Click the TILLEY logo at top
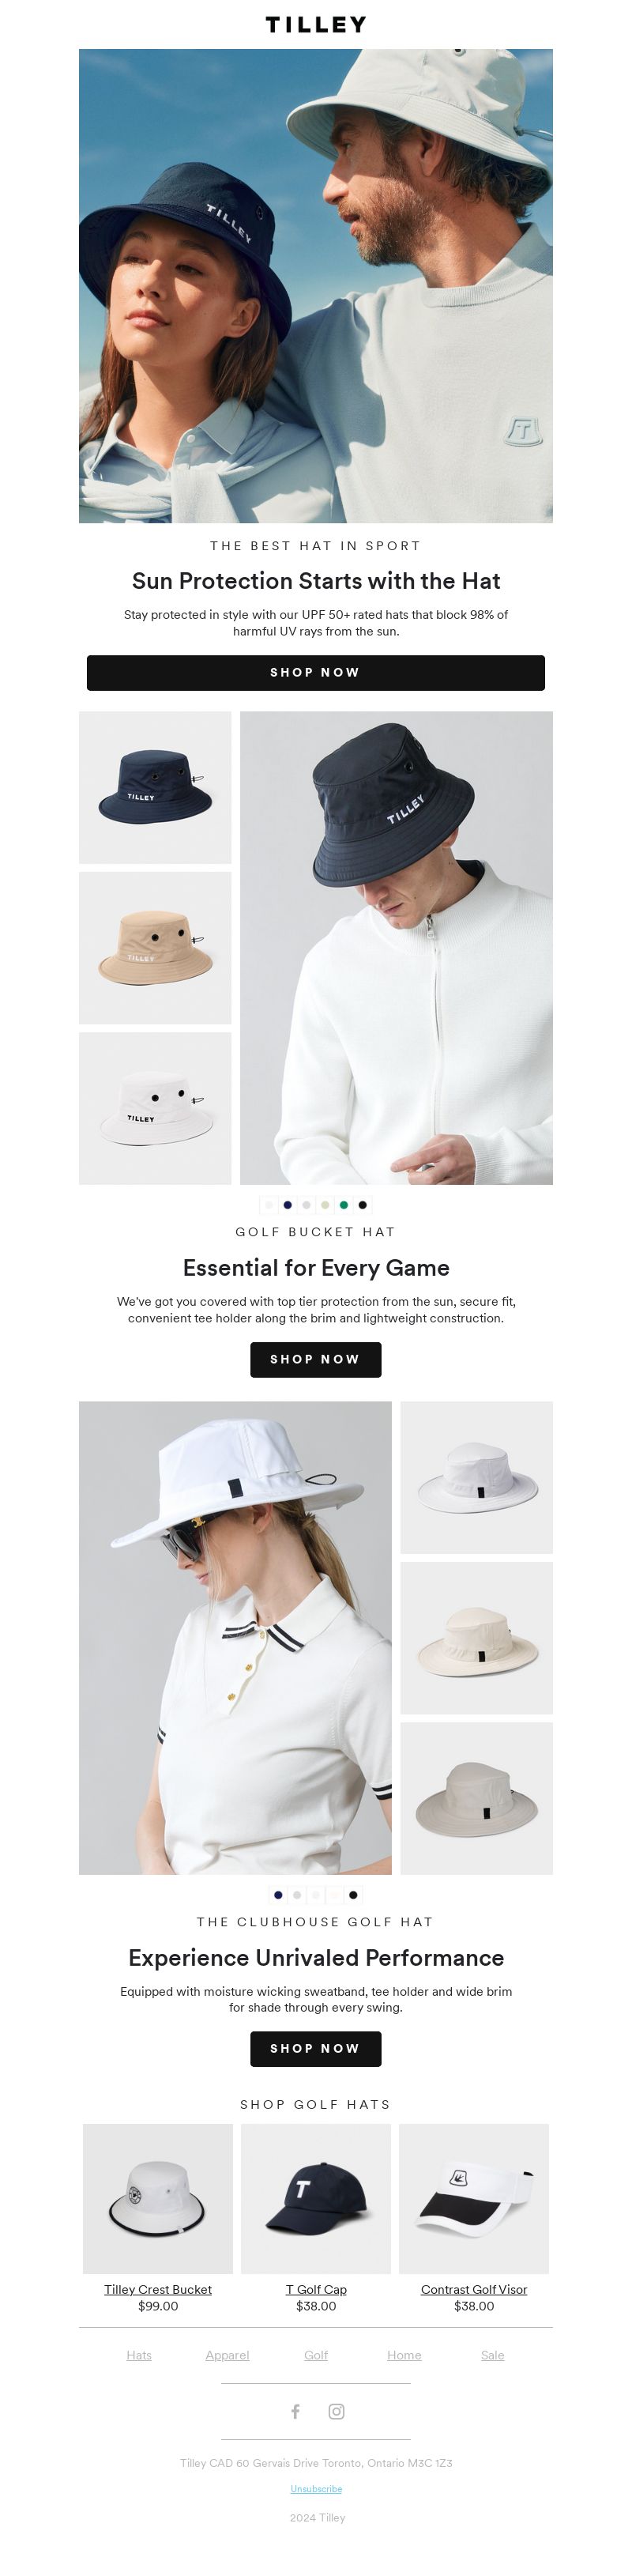Viewport: 632px width, 2576px height. [316, 24]
